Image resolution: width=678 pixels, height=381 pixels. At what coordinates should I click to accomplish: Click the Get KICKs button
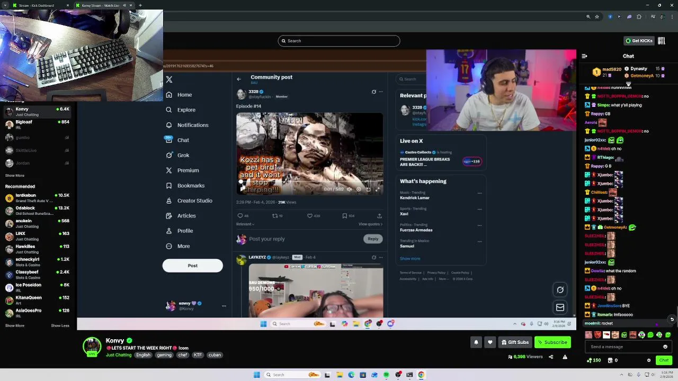coord(639,41)
